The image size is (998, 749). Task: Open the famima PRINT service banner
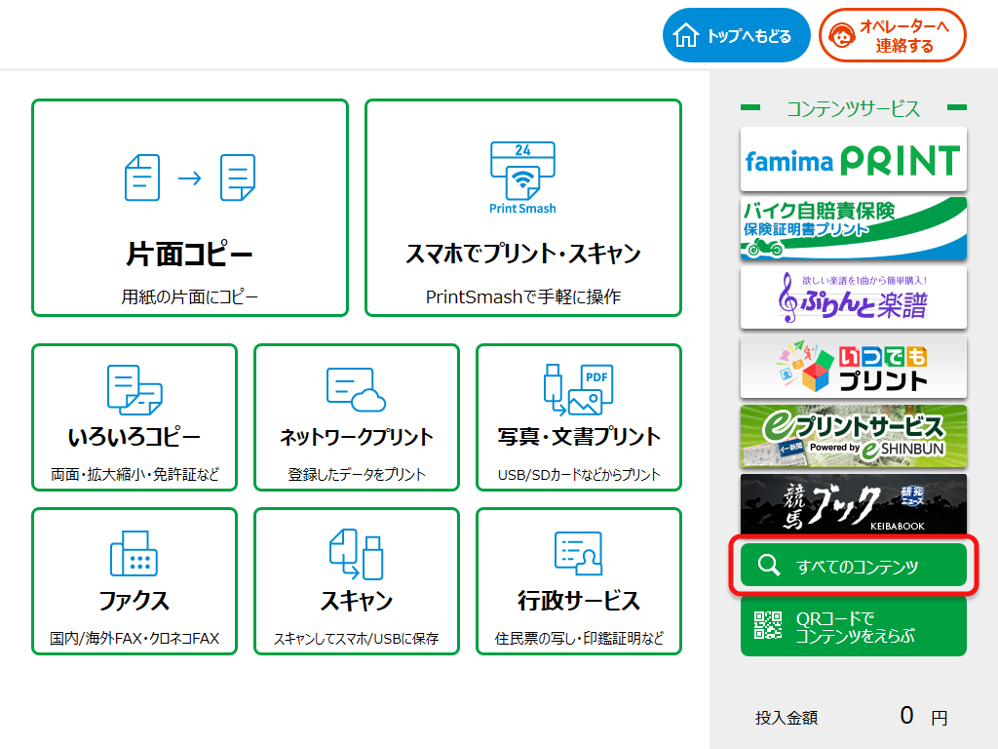853,159
